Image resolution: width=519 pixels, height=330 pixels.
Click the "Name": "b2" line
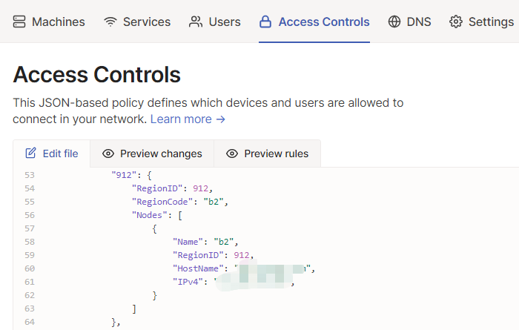[205, 242]
